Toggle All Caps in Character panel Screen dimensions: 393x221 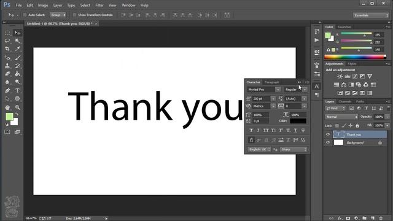266,130
